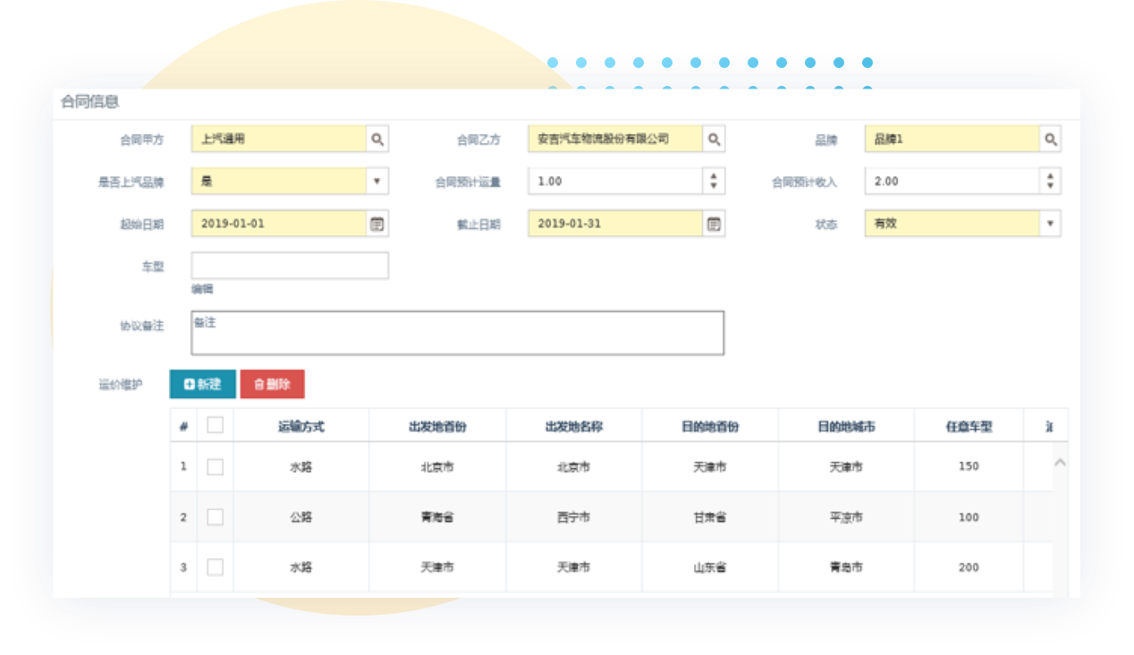Screen dimensions: 1134x655
Task: Check the box for row 3 水路
Action: pyautogui.click(x=216, y=567)
